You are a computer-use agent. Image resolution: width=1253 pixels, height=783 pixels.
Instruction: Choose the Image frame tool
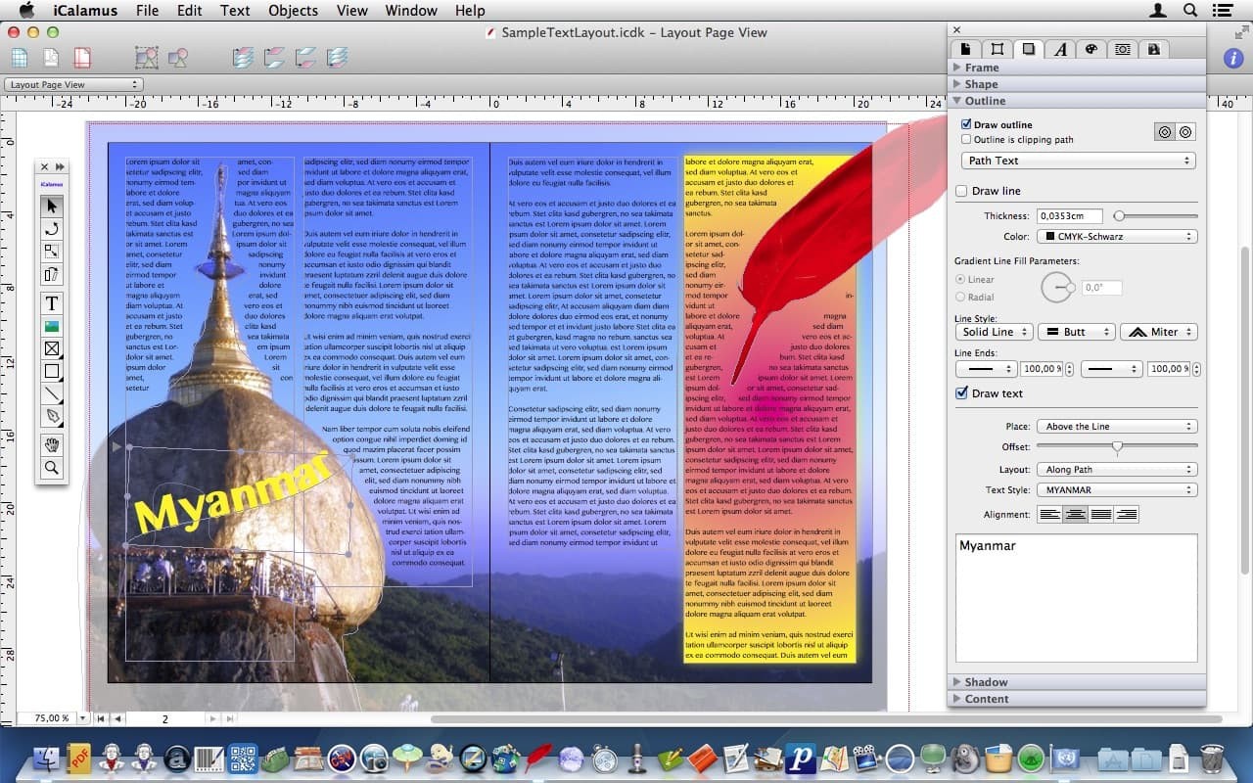pyautogui.click(x=52, y=327)
